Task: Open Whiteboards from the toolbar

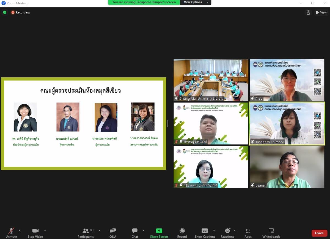Action: 271,233
